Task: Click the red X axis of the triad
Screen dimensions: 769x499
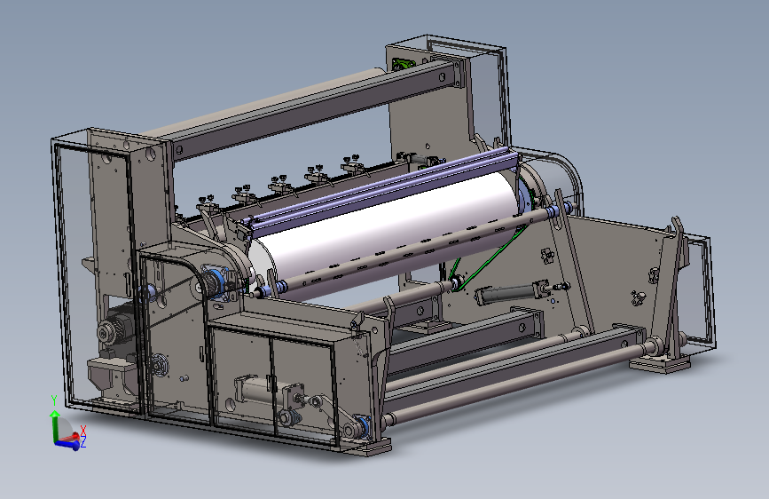Action: point(73,437)
